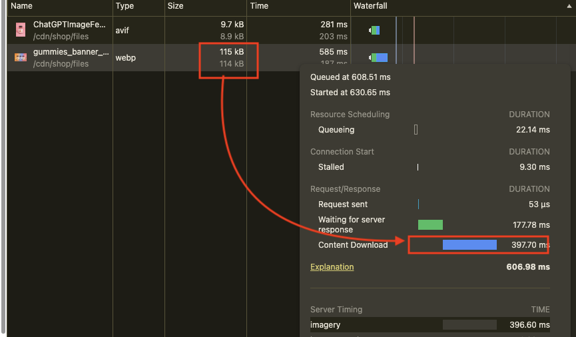
Task: Click the 115 kB size cell
Action: coord(232,52)
